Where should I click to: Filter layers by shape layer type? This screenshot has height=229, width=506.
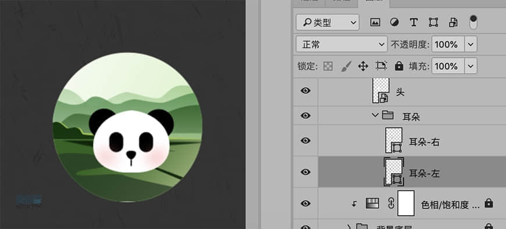pyautogui.click(x=433, y=22)
